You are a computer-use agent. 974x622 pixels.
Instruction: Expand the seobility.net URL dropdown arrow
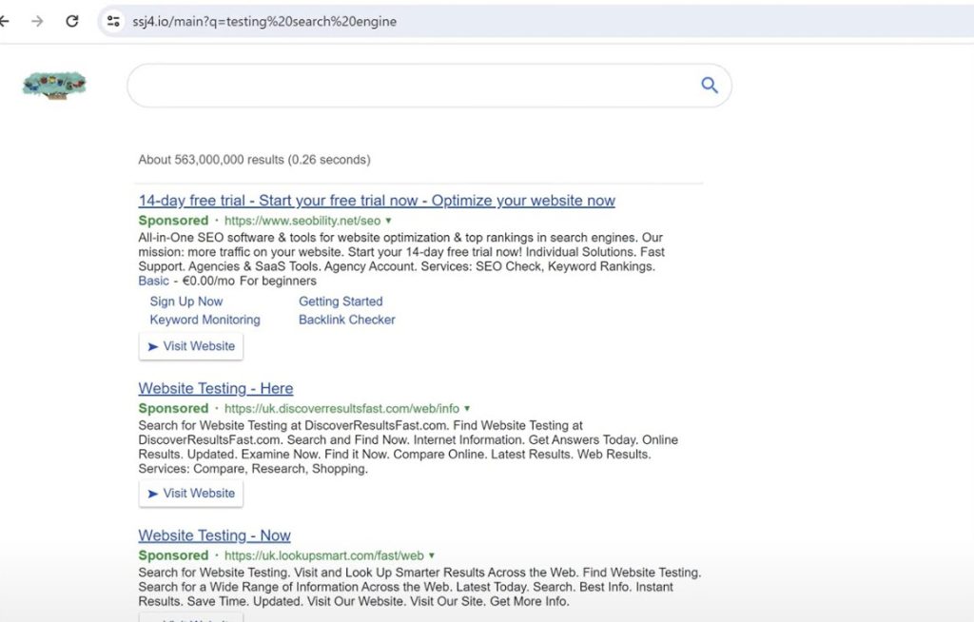[x=388, y=221]
